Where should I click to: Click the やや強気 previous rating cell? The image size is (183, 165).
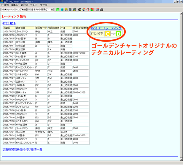pos(41,132)
